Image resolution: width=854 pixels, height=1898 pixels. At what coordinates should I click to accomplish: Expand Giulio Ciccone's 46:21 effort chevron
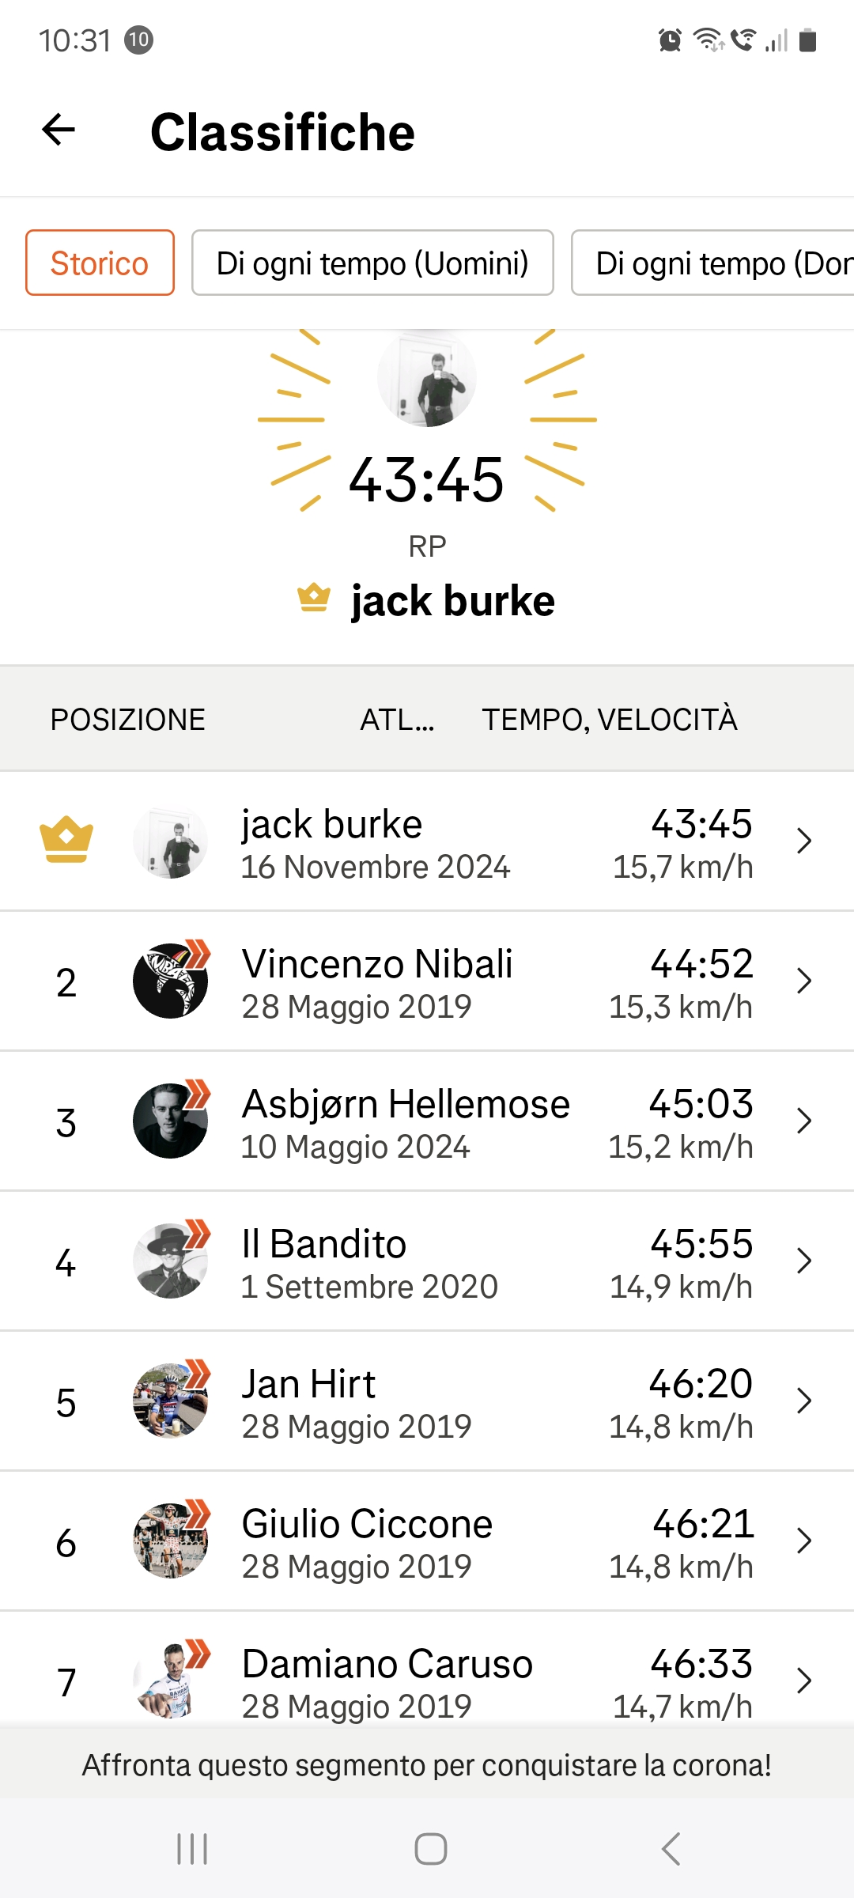(x=804, y=1541)
